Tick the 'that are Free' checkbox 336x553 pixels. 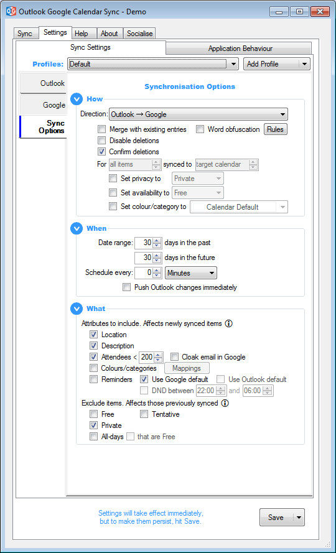pyautogui.click(x=131, y=437)
